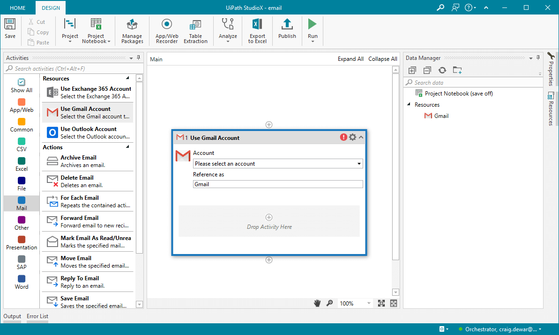Expand all items in Data Manager
Image resolution: width=559 pixels, height=335 pixels.
[x=412, y=70]
